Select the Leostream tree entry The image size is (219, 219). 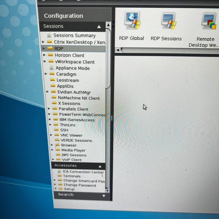click(68, 80)
